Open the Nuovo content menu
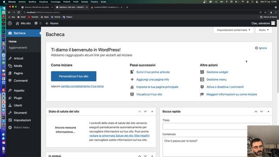 52,23
